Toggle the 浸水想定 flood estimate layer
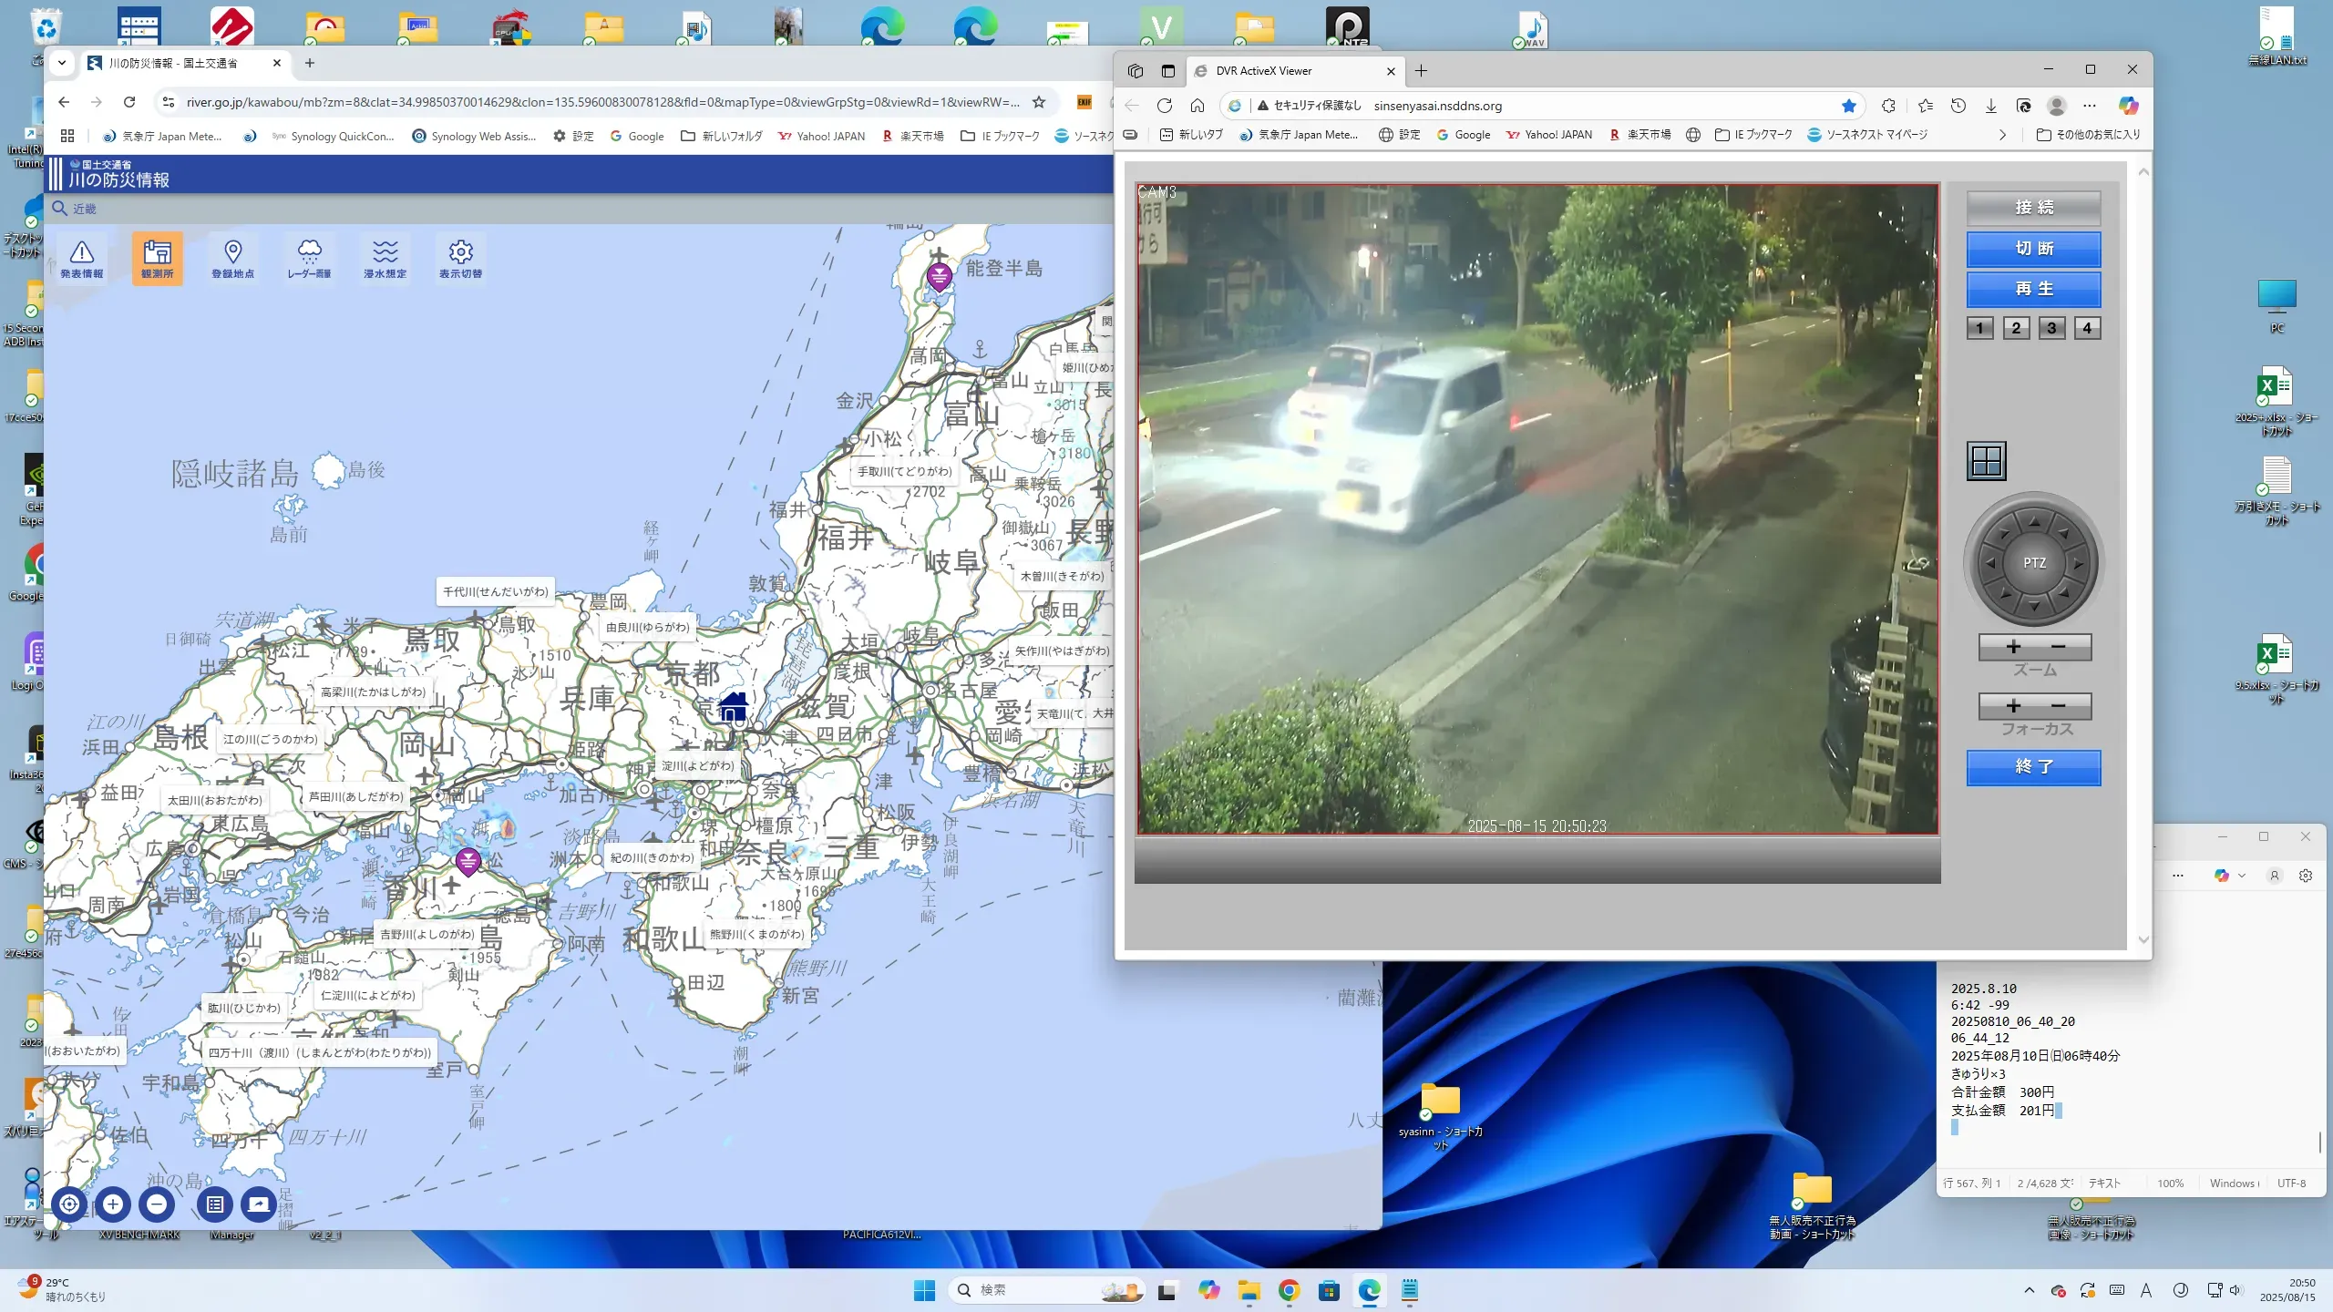This screenshot has height=1312, width=2333. [385, 259]
